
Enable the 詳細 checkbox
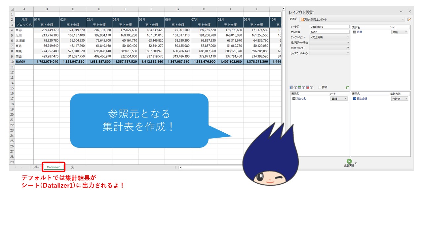click(320, 87)
